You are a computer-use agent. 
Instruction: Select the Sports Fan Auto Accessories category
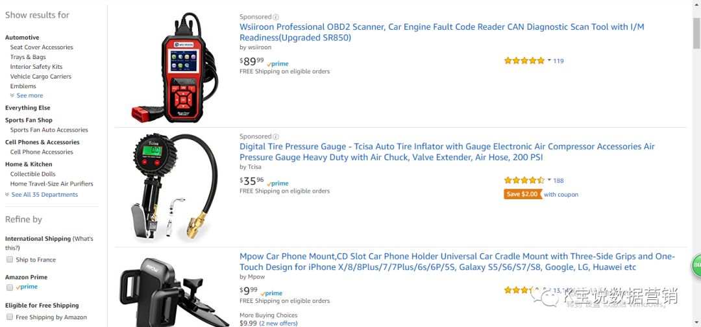49,130
